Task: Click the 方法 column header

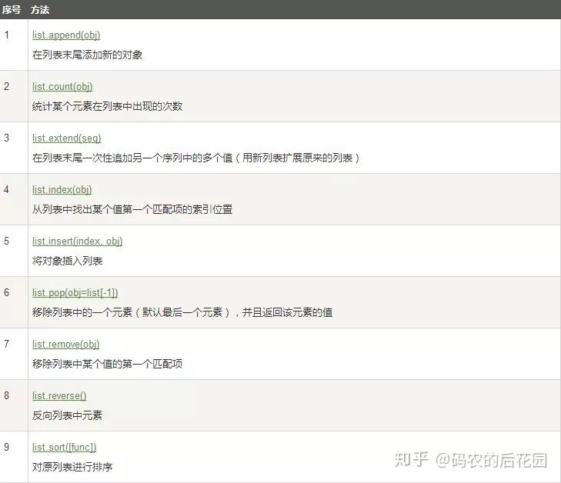Action: coord(40,10)
